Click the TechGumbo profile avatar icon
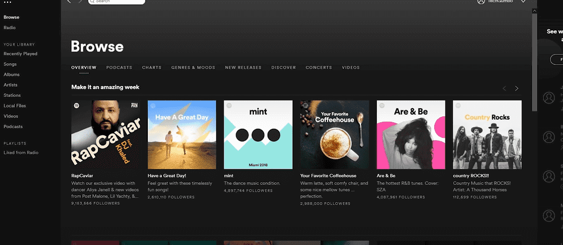This screenshot has width=563, height=245. click(481, 2)
